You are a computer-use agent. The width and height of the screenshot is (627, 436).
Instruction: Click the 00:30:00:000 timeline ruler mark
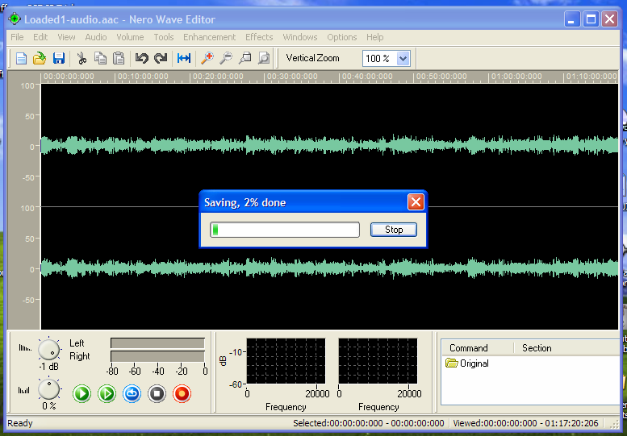click(x=292, y=77)
